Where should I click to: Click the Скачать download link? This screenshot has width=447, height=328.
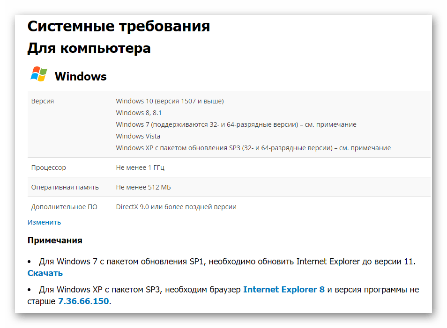click(x=45, y=273)
